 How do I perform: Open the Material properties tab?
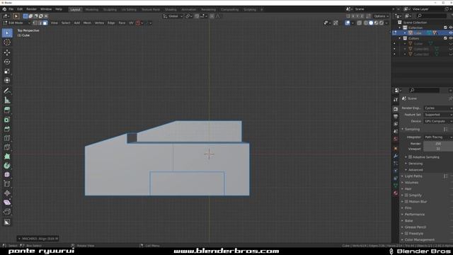click(396, 193)
